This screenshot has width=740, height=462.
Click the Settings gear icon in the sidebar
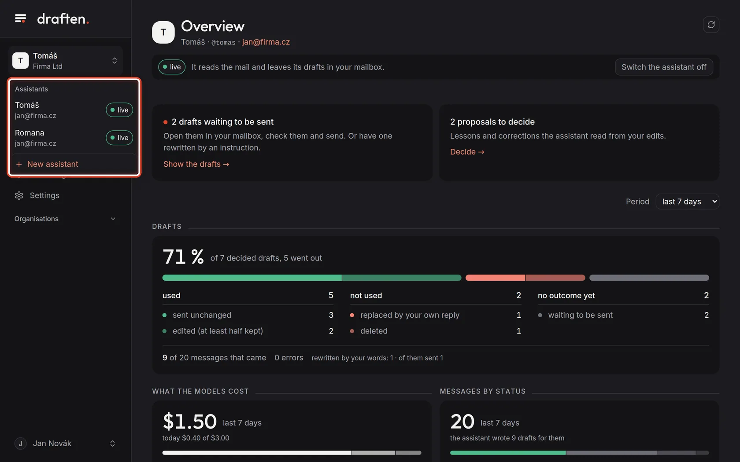pyautogui.click(x=19, y=195)
